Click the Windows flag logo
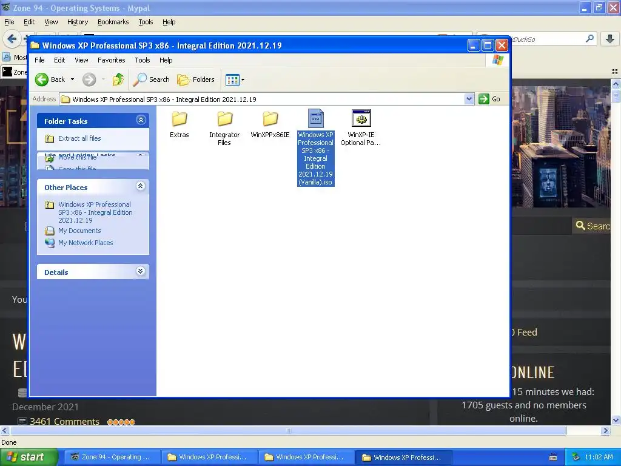621x466 pixels. pos(498,60)
